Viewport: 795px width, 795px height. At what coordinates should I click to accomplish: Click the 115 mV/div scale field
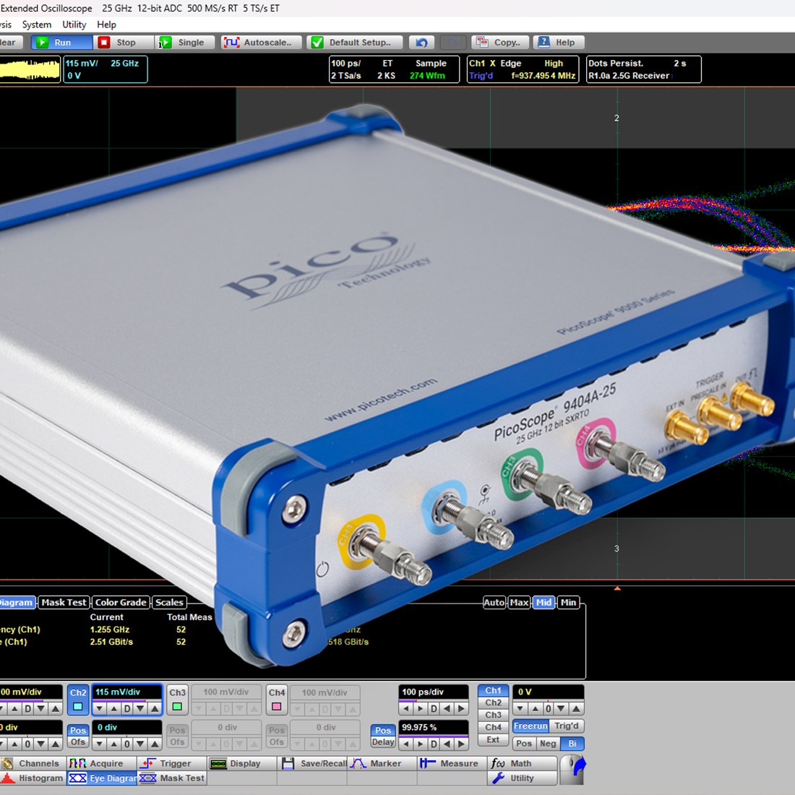click(x=126, y=692)
